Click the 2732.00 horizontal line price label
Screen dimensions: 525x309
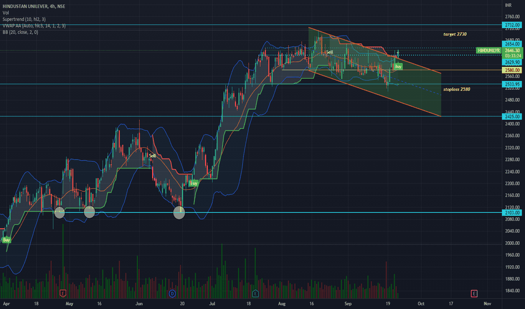point(512,25)
